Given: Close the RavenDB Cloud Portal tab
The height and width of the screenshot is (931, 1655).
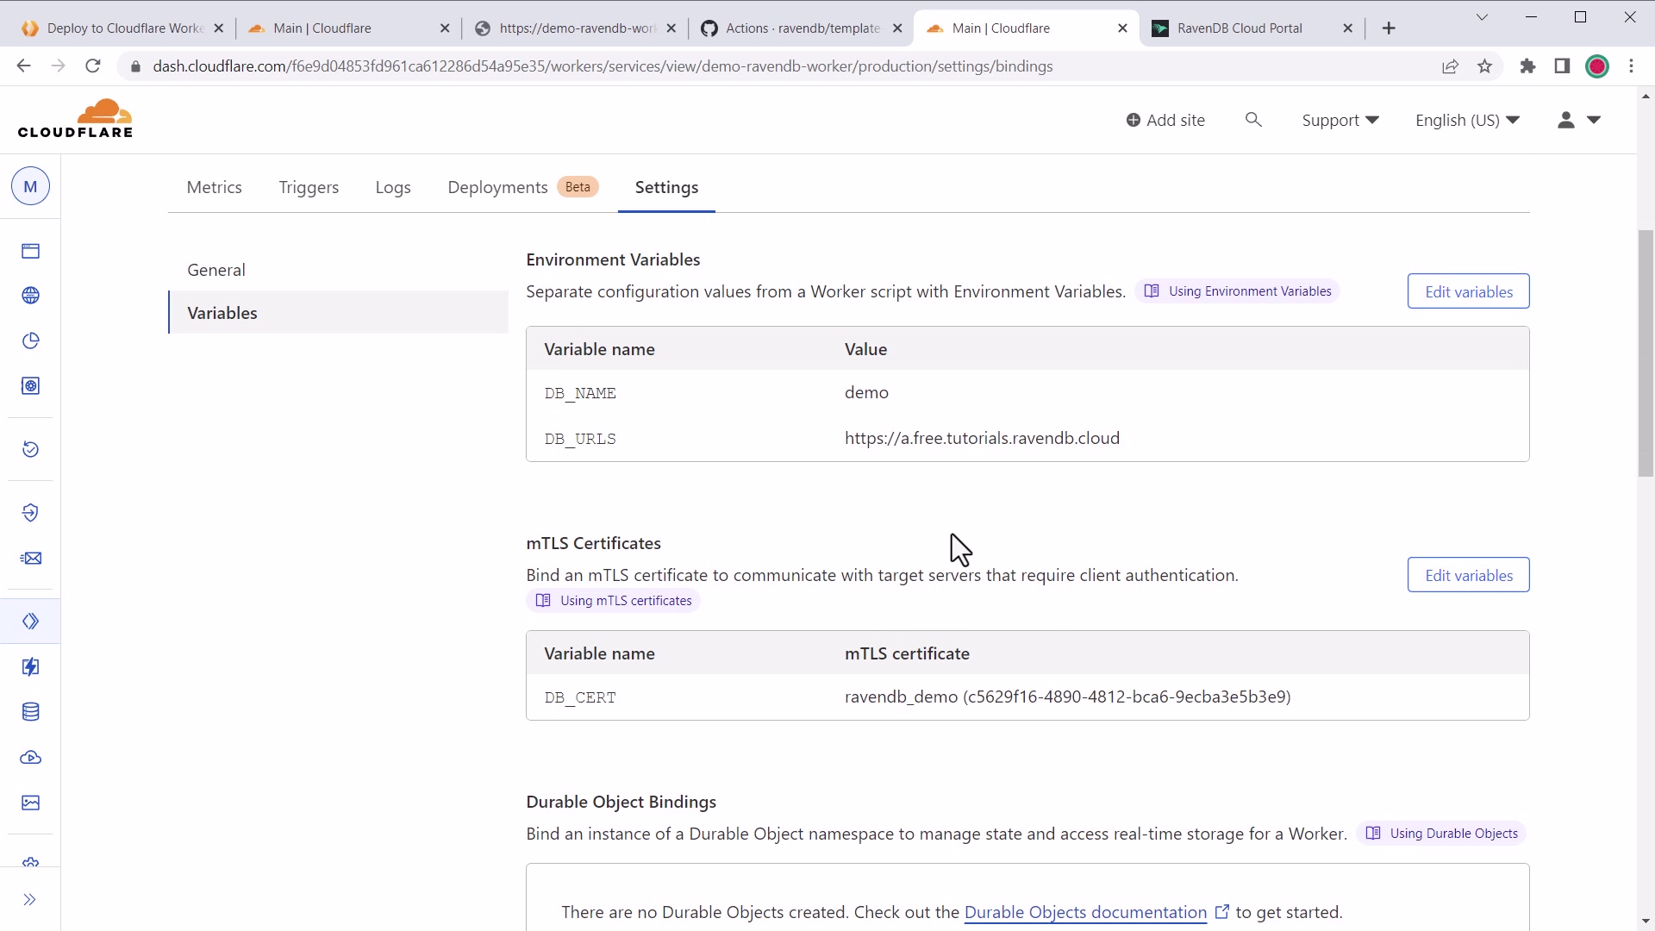Looking at the screenshot, I should 1348,28.
